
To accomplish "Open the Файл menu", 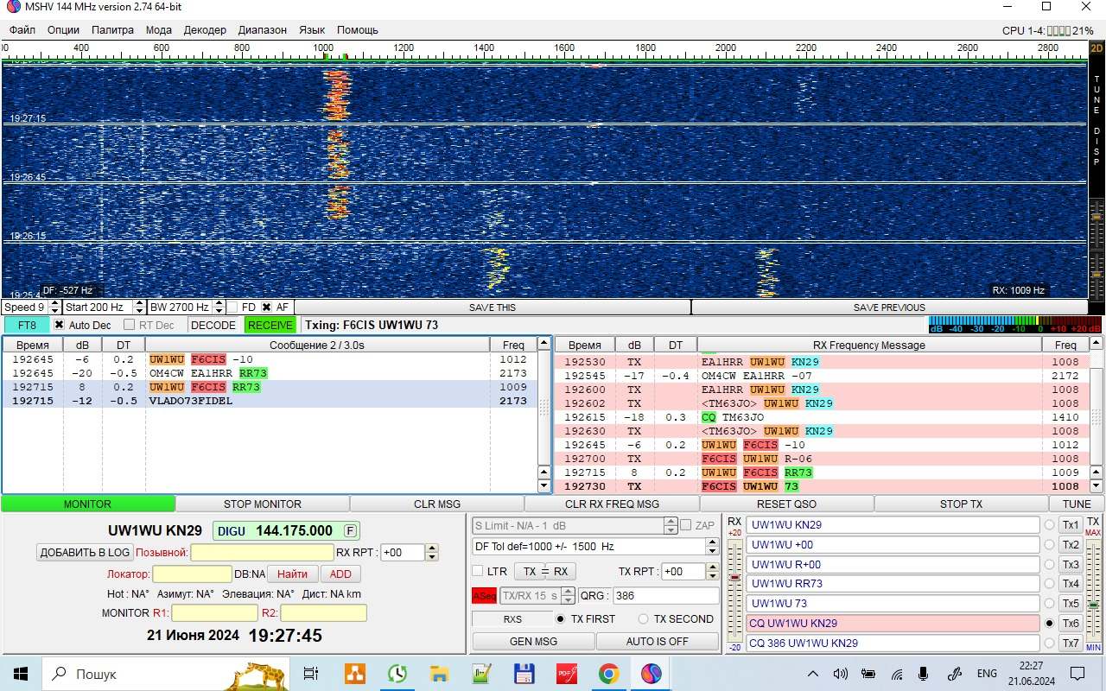I will click(x=22, y=29).
